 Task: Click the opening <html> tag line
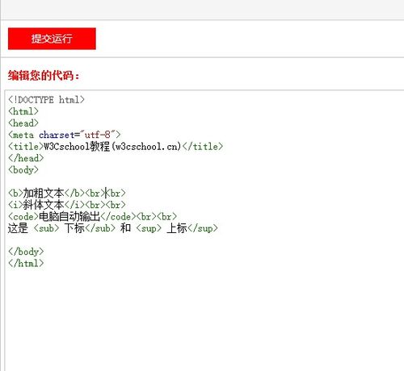23,111
